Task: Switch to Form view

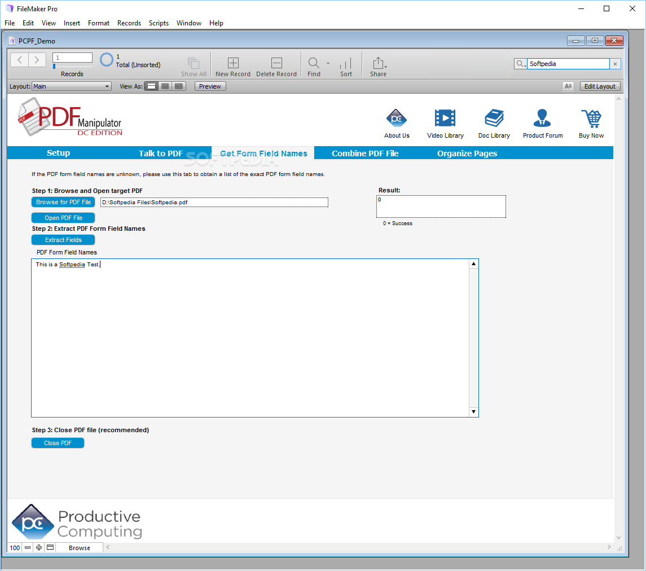Action: pyautogui.click(x=152, y=86)
